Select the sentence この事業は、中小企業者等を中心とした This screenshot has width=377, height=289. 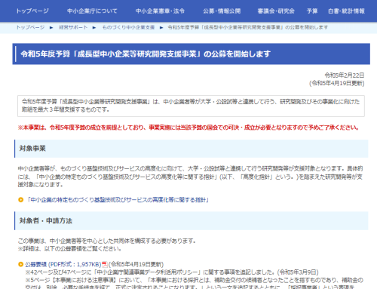[x=106, y=241]
